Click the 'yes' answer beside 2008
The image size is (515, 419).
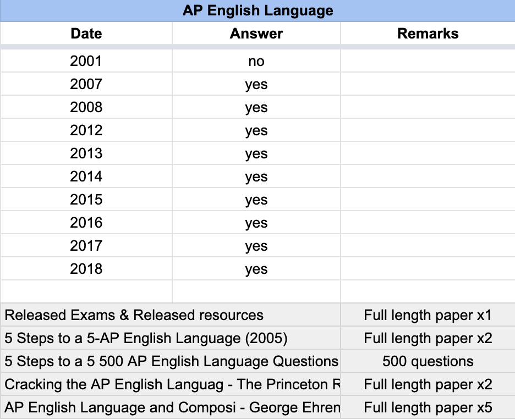[x=256, y=107]
